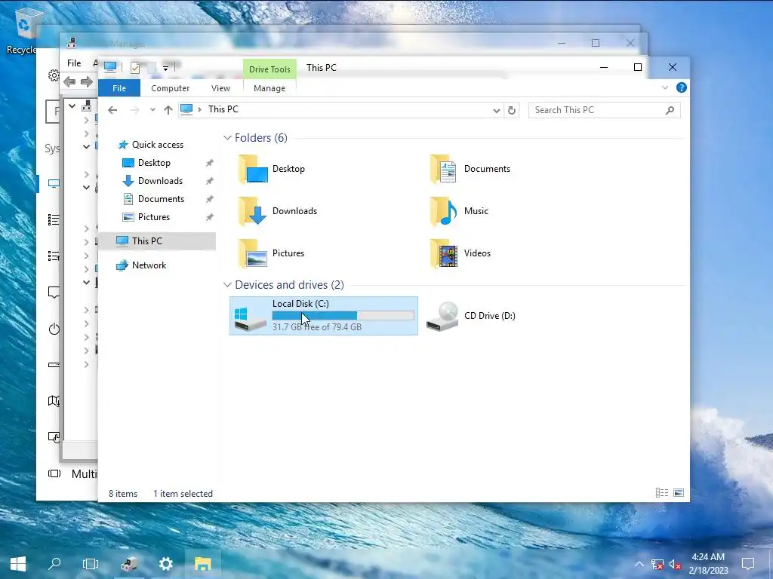773x579 pixels.
Task: Select the Offline maps icon in Settings sidebar
Action: coord(54,401)
